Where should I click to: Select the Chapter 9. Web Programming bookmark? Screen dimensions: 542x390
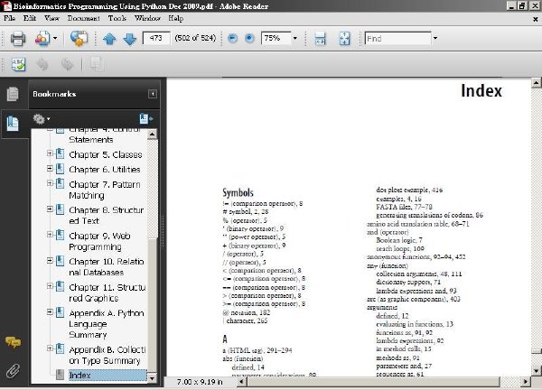point(99,241)
